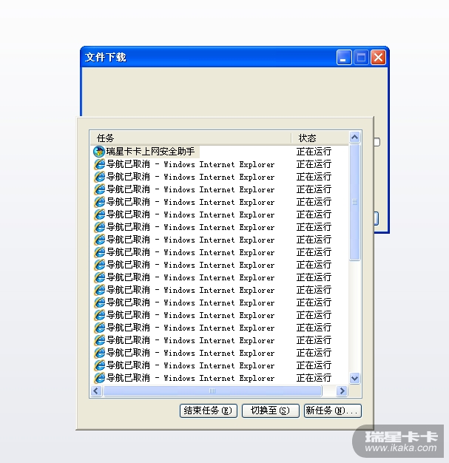Viewport: 449px width, 463px height.
Task: Click the 状态 column header
Action: point(320,138)
